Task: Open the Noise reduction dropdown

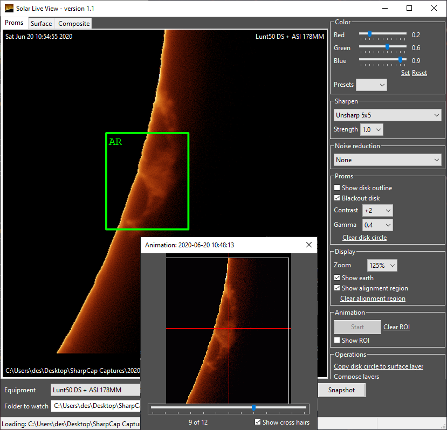Action: 387,159
